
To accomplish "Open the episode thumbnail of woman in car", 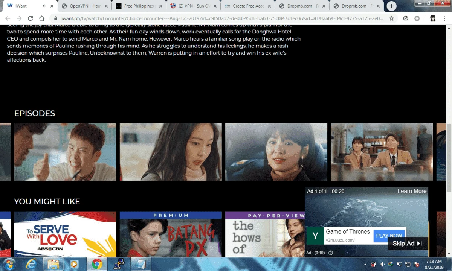I will (x=276, y=152).
